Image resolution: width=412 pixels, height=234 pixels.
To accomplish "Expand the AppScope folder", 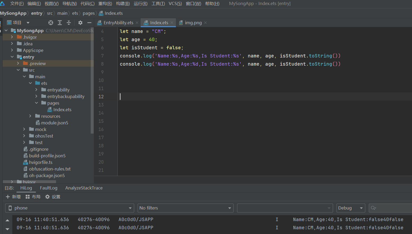I will (x=12, y=50).
